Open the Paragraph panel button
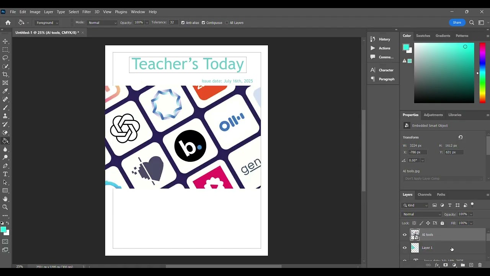Image resolution: width=490 pixels, height=276 pixels. (x=382, y=79)
